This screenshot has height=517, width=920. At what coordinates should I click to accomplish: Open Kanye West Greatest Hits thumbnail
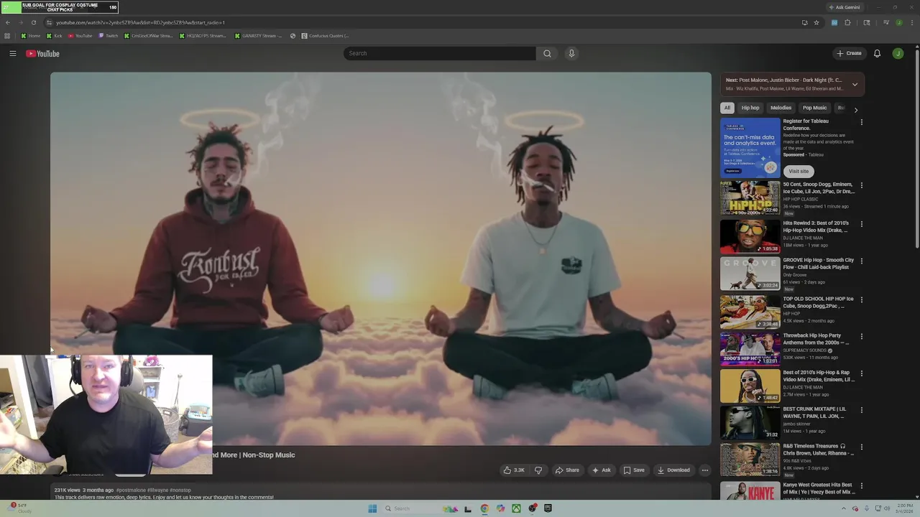click(750, 491)
